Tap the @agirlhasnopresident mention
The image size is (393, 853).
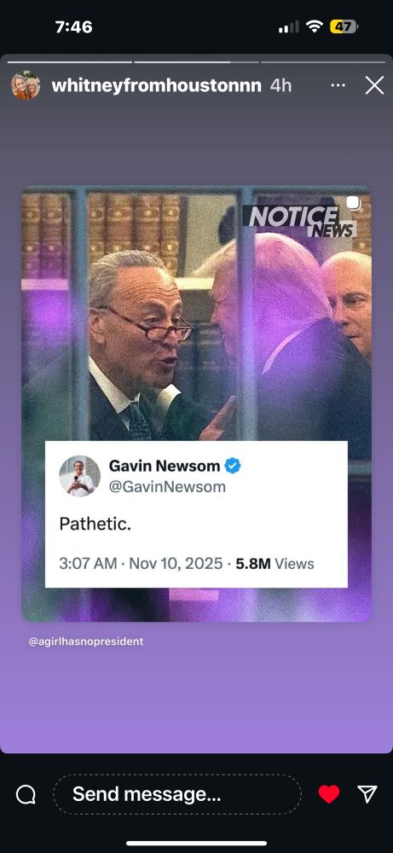click(86, 641)
